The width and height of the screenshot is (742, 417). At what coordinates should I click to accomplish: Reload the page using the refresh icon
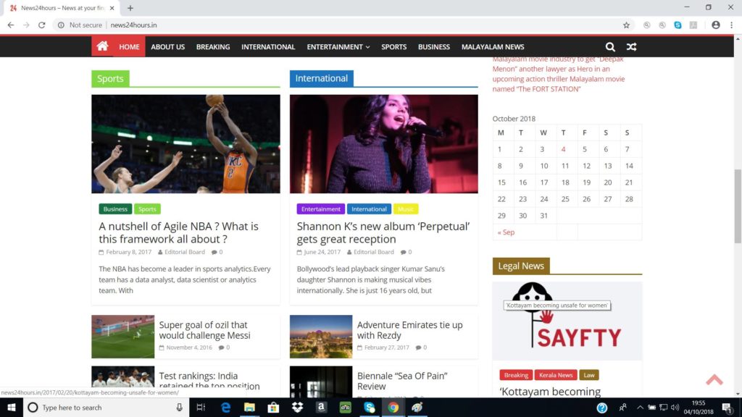point(42,25)
